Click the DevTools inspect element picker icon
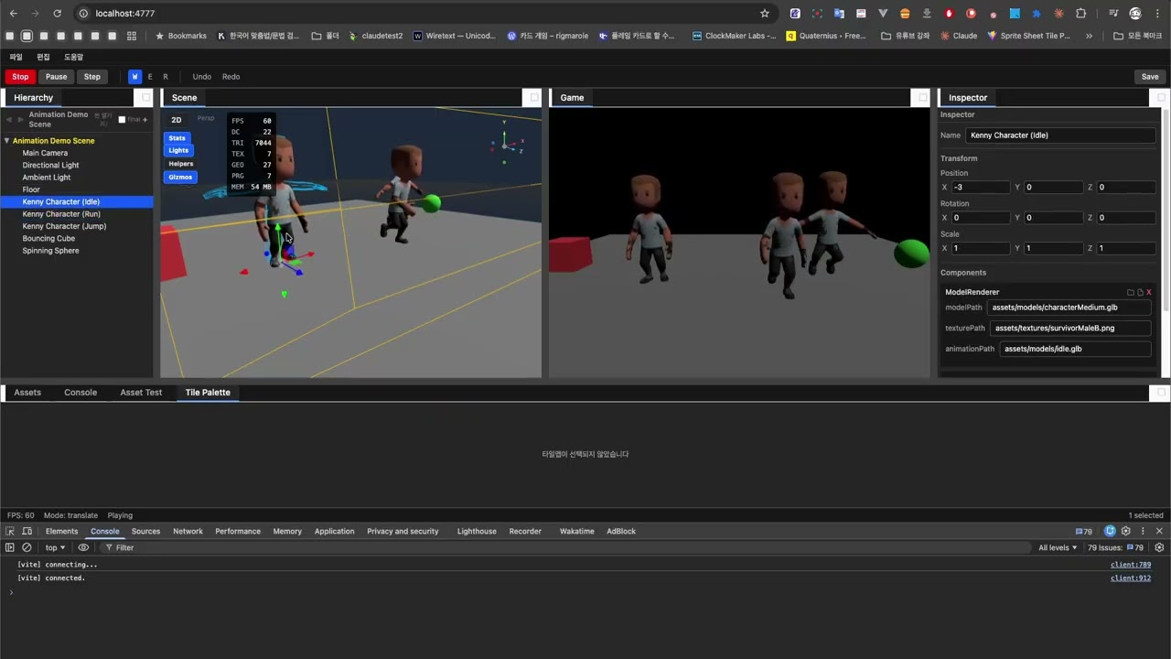This screenshot has height=659, width=1171. pyautogui.click(x=10, y=531)
